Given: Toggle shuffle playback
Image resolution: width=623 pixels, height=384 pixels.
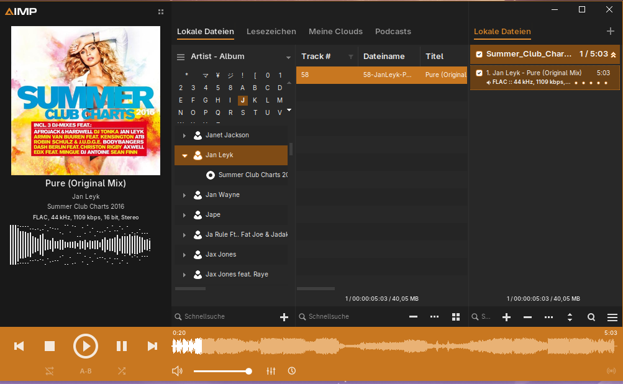Looking at the screenshot, I should click(122, 371).
